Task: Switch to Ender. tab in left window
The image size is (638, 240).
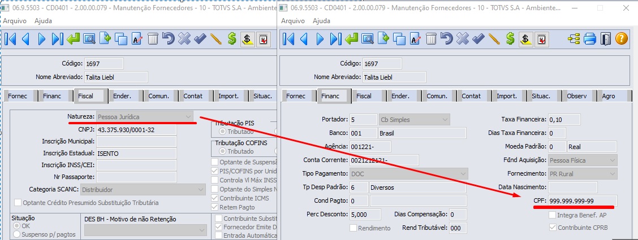Action: pos(123,96)
